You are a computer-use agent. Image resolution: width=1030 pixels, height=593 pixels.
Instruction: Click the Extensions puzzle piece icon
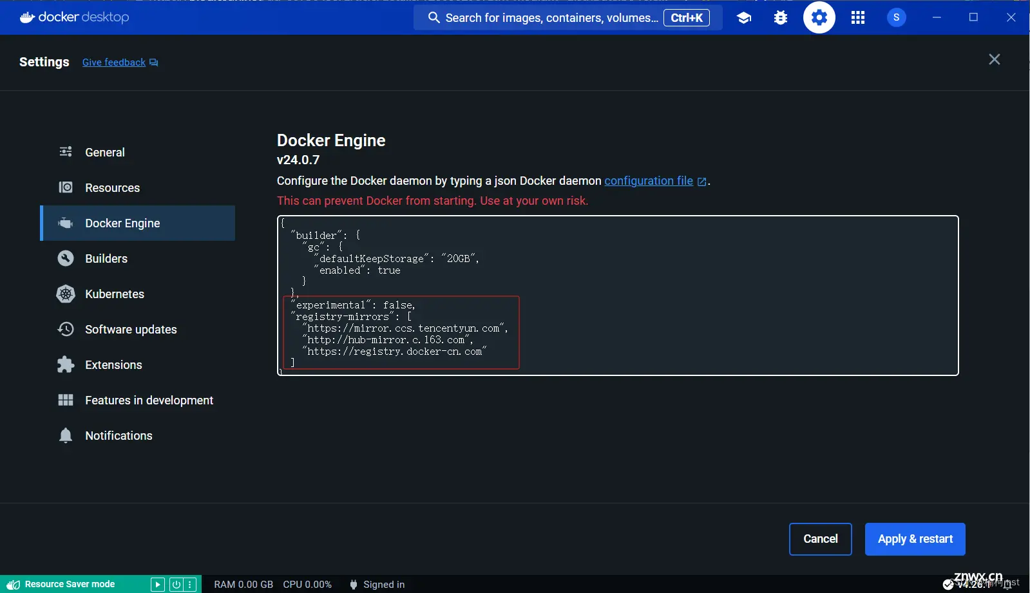coord(66,364)
